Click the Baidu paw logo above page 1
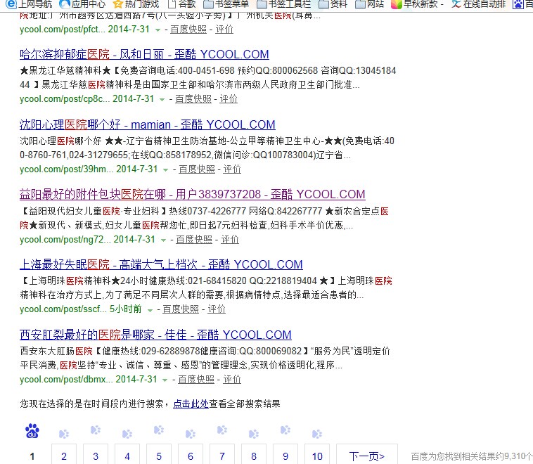 [x=32, y=431]
